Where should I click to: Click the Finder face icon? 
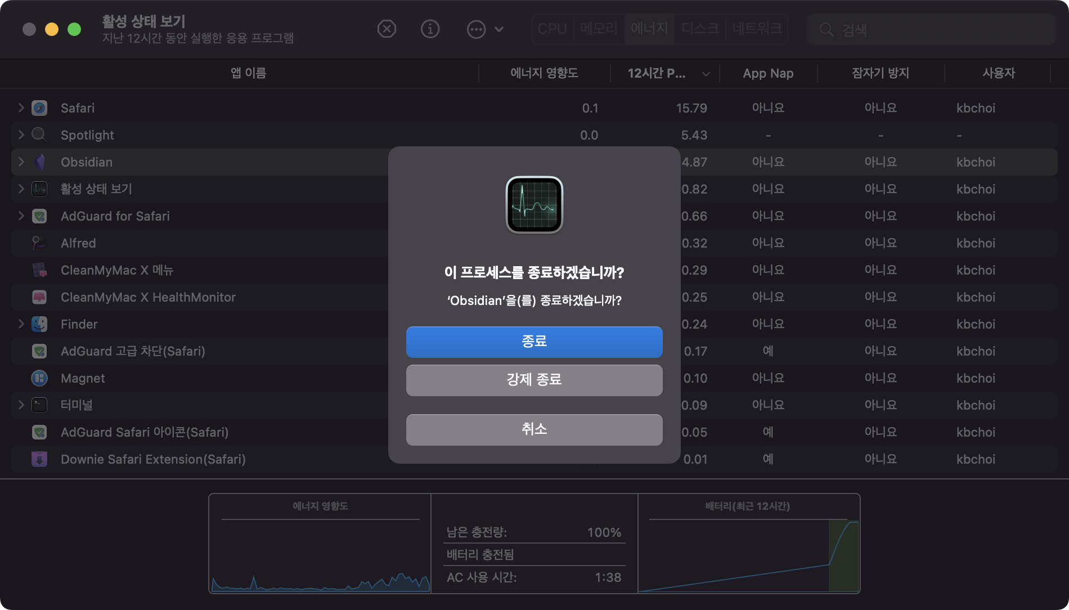[39, 324]
